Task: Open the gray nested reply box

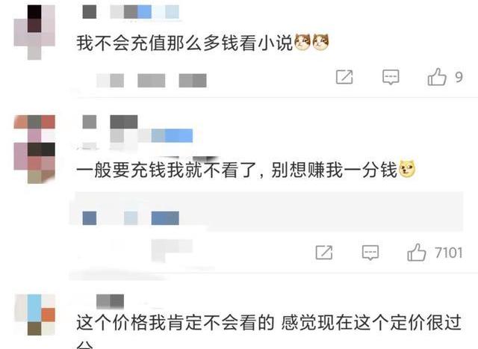Action: pyautogui.click(x=269, y=211)
